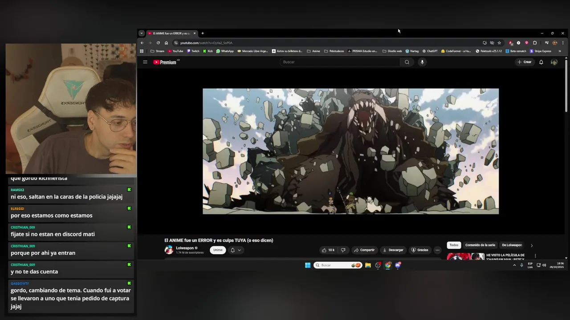The width and height of the screenshot is (570, 320).
Task: Open File Explorer from the taskbar
Action: coord(368,265)
